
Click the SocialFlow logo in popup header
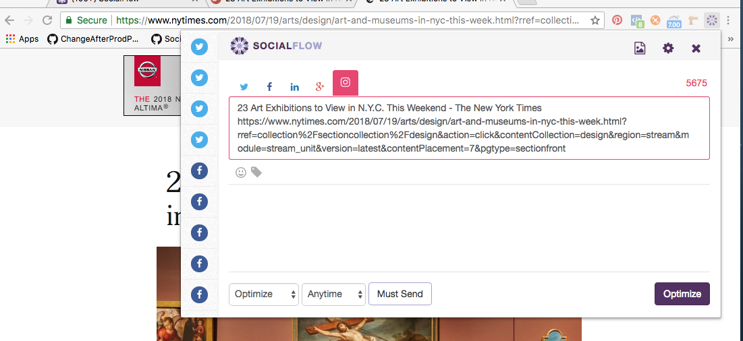pyautogui.click(x=276, y=46)
